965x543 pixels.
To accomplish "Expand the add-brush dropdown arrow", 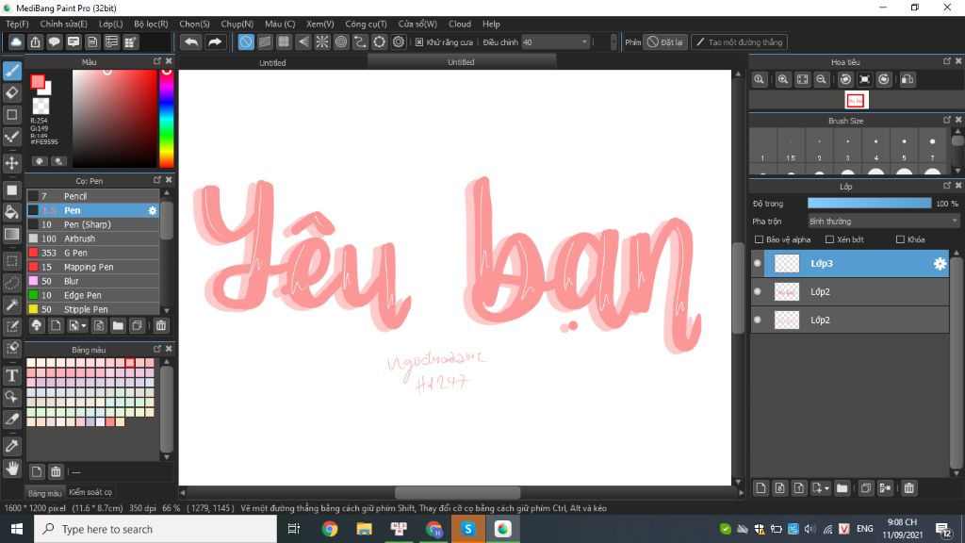I will [84, 325].
